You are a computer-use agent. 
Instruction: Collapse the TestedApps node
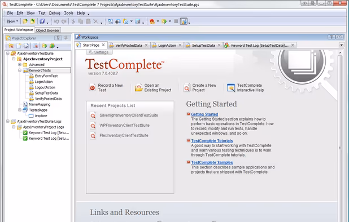(x=20, y=110)
